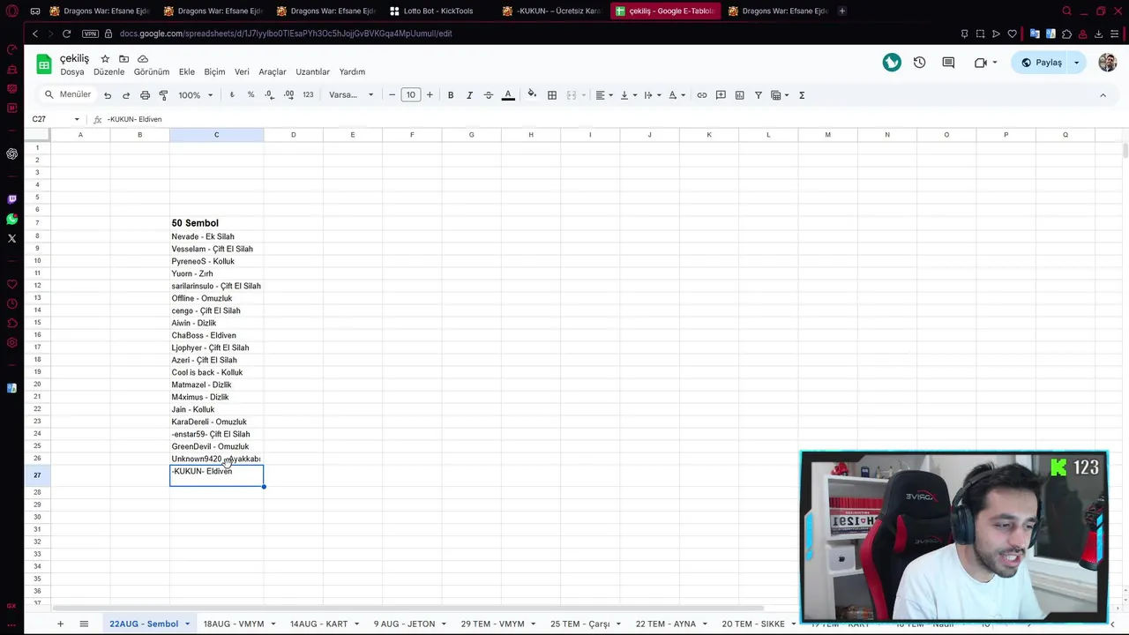1129x635 pixels.
Task: Activate the paint format tool
Action: click(163, 95)
